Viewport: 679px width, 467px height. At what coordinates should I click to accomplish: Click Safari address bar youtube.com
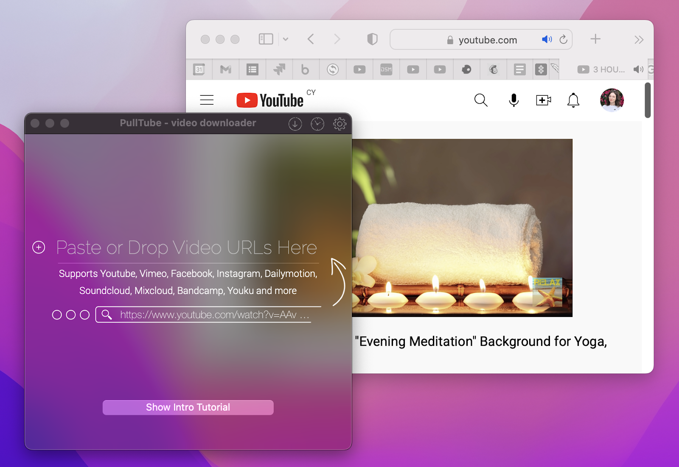pyautogui.click(x=481, y=40)
